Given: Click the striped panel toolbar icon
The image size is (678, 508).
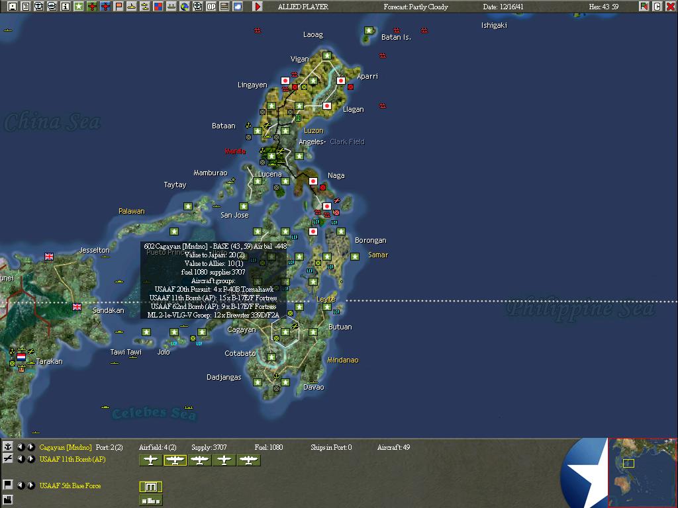Looking at the screenshot, I should coord(224,7).
